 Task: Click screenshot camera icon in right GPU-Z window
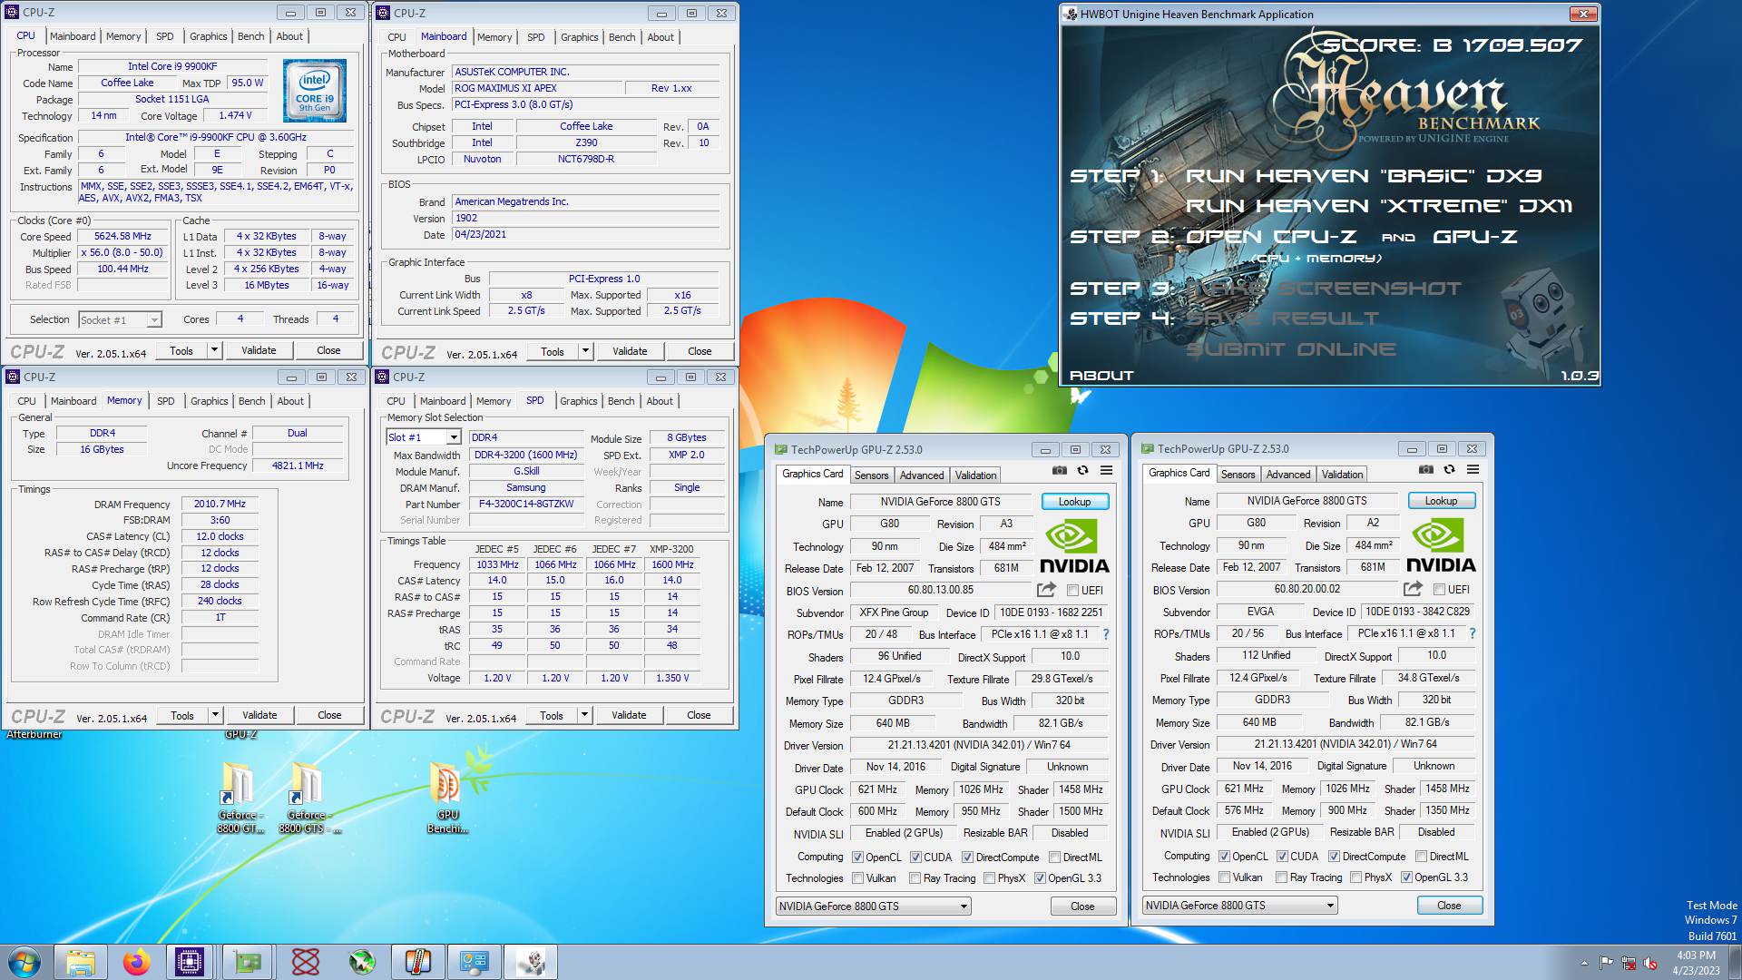1425,469
